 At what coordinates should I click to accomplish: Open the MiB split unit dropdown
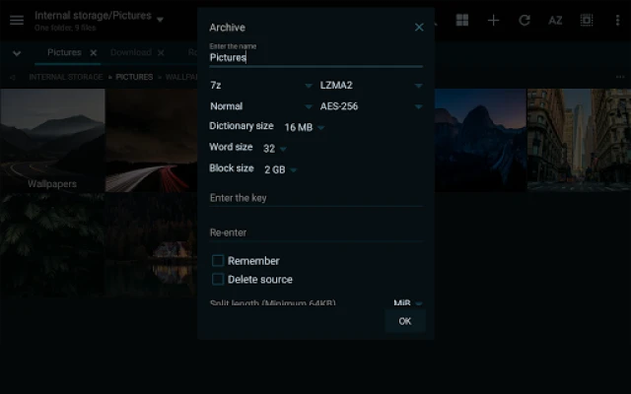(408, 302)
